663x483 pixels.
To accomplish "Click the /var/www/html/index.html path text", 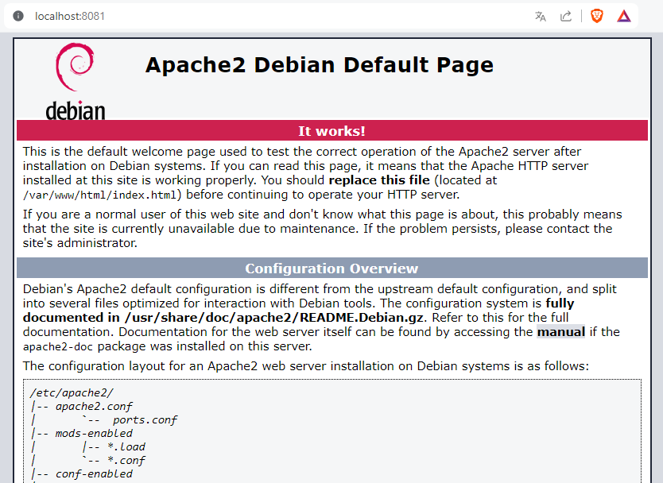I will point(99,195).
